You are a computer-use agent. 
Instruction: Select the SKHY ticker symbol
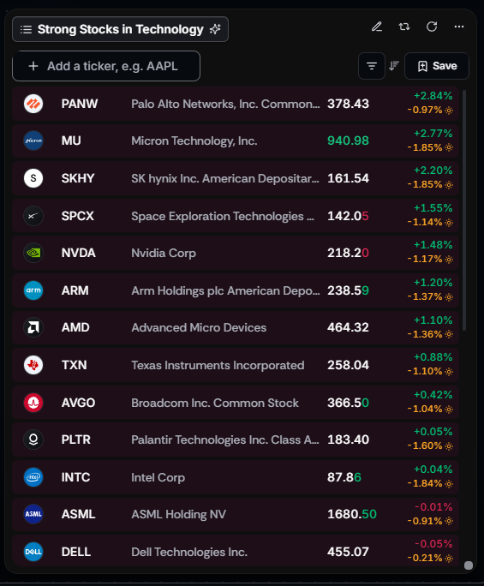[78, 178]
